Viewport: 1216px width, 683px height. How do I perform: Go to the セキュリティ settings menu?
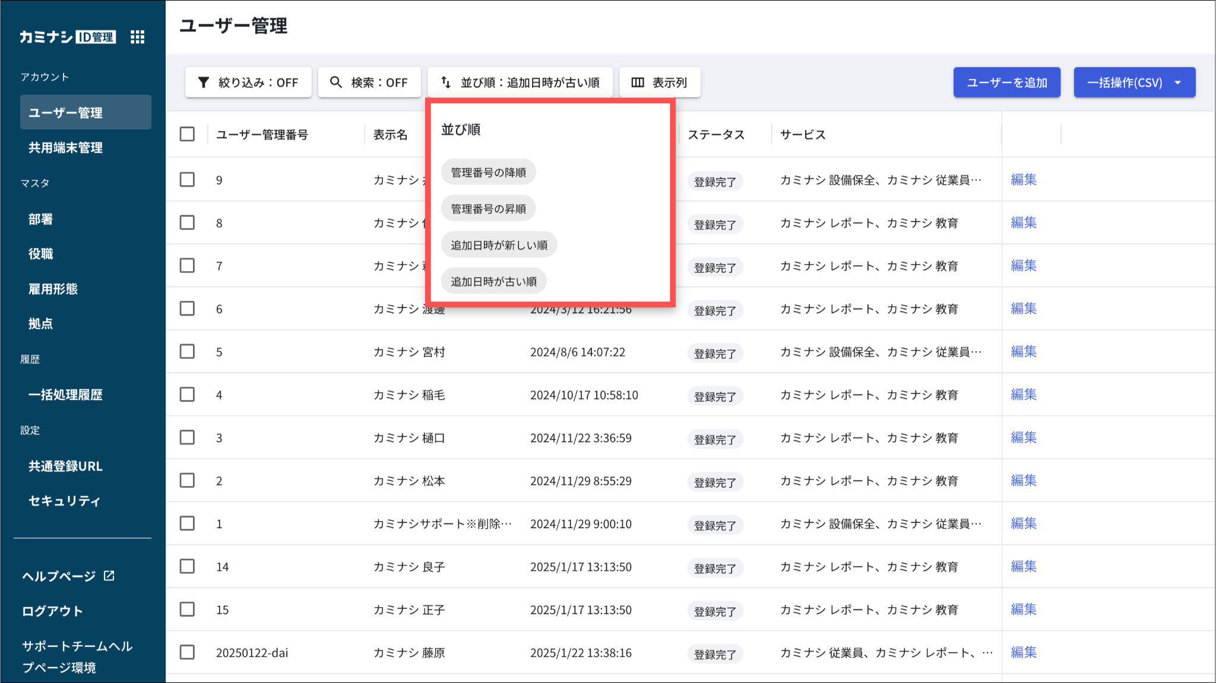[x=64, y=501]
